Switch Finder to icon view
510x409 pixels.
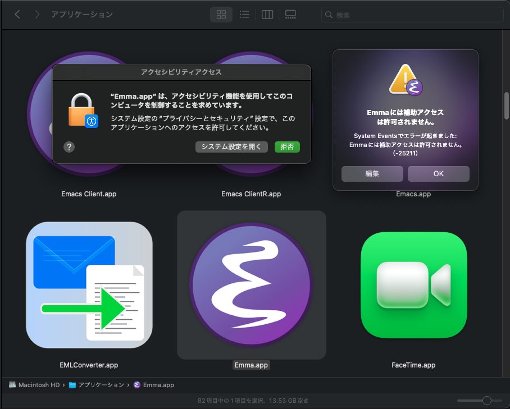[221, 14]
